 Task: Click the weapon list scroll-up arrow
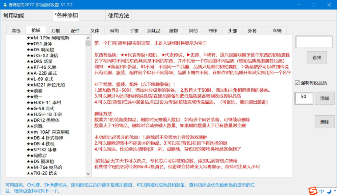[x=88, y=37]
